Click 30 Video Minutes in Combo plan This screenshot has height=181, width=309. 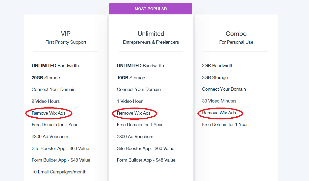pyautogui.click(x=219, y=101)
